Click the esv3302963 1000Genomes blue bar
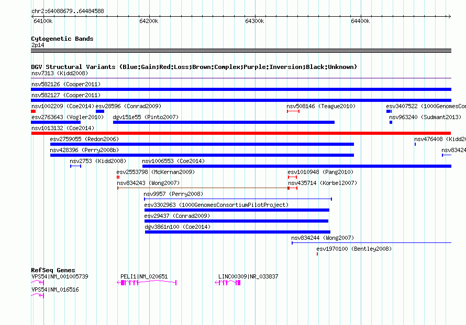Screen dimensions: 466x325 pos(237,210)
